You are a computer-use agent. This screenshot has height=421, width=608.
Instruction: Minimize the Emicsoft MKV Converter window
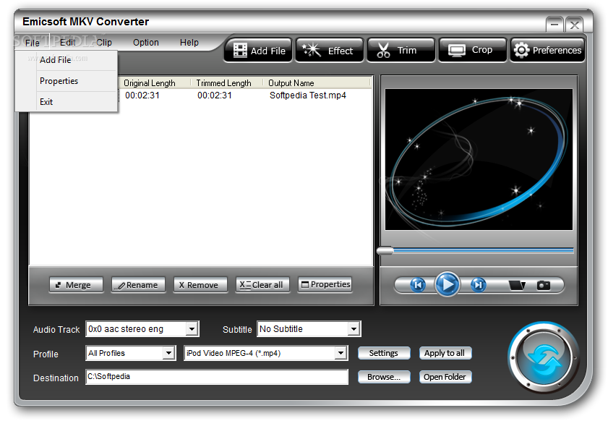tap(555, 25)
